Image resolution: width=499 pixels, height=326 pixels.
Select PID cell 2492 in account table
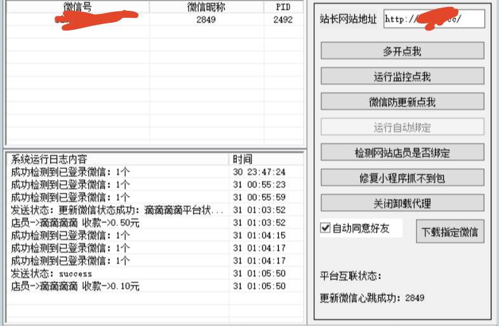coord(283,20)
